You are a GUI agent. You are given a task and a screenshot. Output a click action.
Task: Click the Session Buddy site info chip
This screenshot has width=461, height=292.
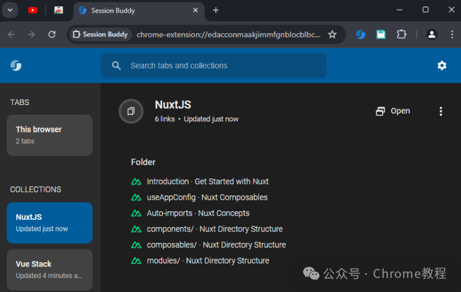click(100, 35)
